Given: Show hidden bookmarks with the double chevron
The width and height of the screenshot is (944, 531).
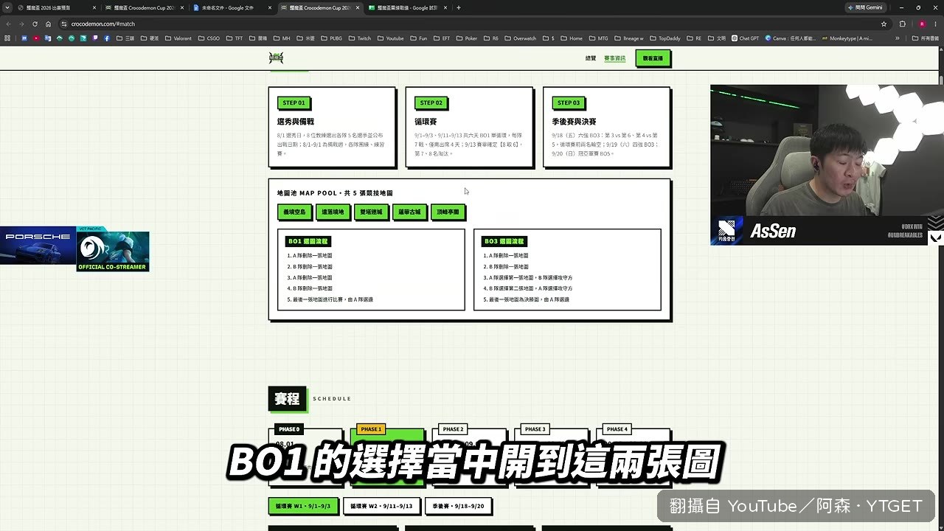Looking at the screenshot, I should [898, 38].
